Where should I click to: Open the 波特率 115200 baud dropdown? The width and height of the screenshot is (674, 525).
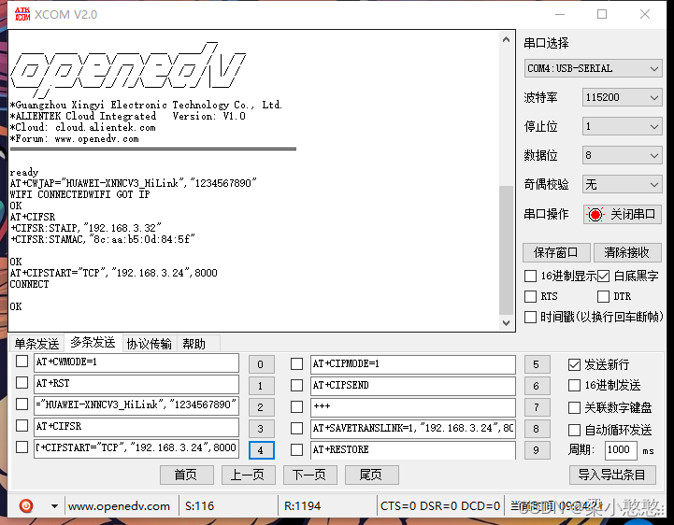point(622,98)
